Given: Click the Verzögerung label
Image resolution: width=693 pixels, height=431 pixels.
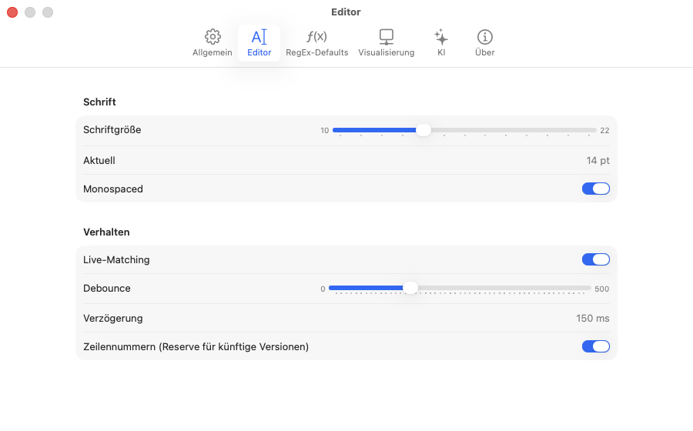Looking at the screenshot, I should pyautogui.click(x=112, y=319).
